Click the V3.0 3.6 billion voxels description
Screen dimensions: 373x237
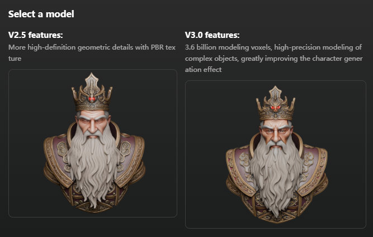pyautogui.click(x=274, y=59)
